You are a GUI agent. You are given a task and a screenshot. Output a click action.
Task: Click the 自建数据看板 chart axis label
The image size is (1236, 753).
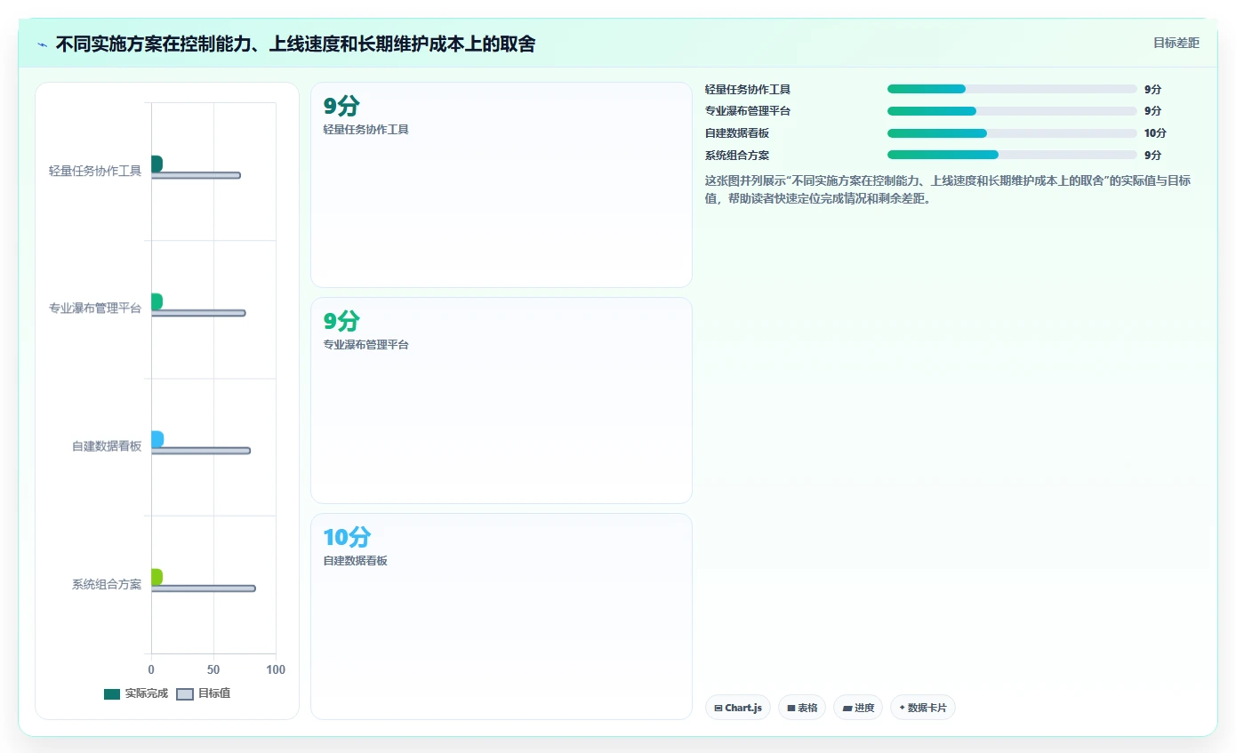coord(107,446)
